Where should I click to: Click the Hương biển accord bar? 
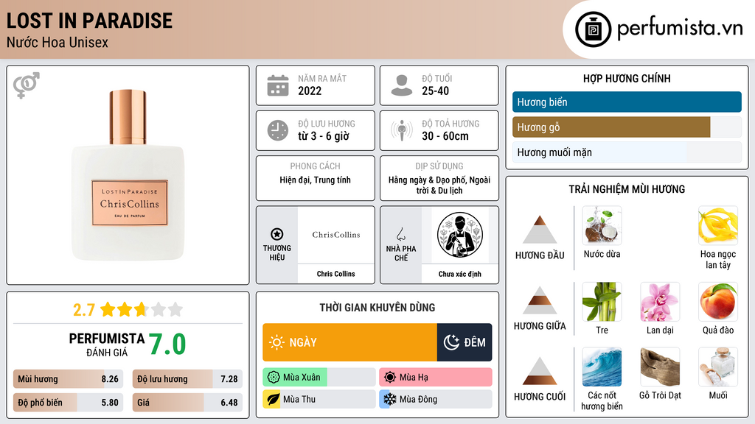[627, 102]
